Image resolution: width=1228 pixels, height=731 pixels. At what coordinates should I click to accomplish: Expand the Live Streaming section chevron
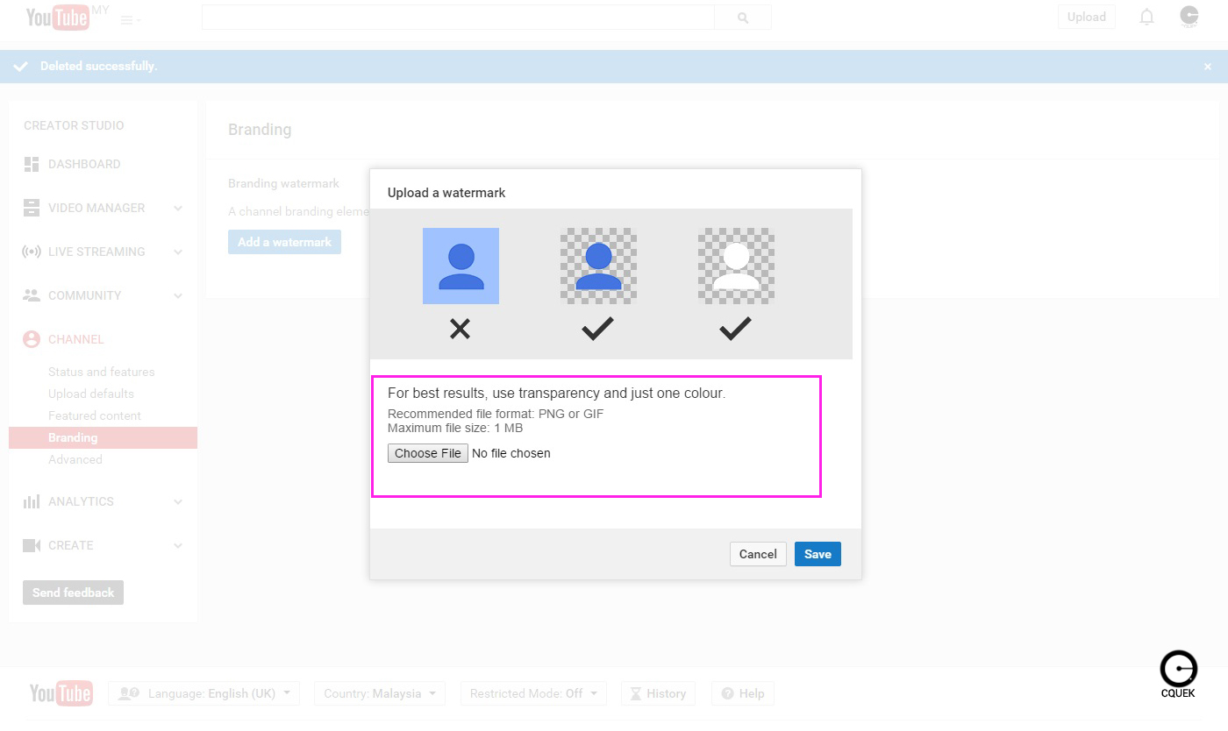[178, 252]
